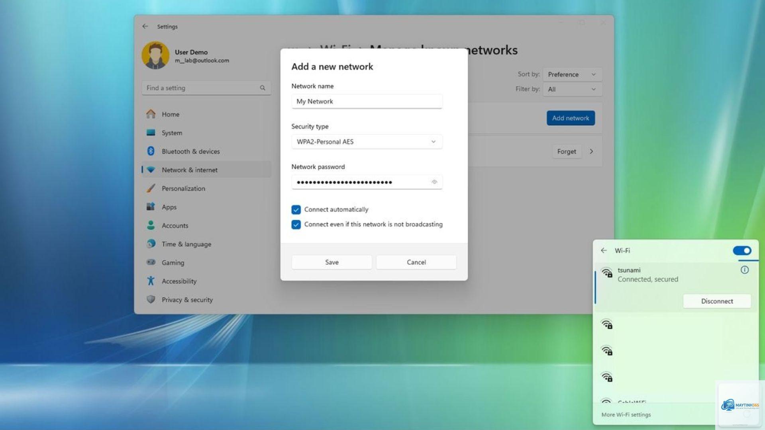The height and width of the screenshot is (430, 765).
Task: Go back in the Wi-Fi flyout panel
Action: point(604,250)
